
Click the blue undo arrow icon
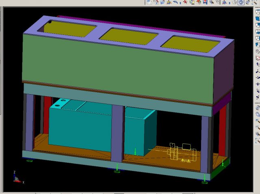click(175, 2)
